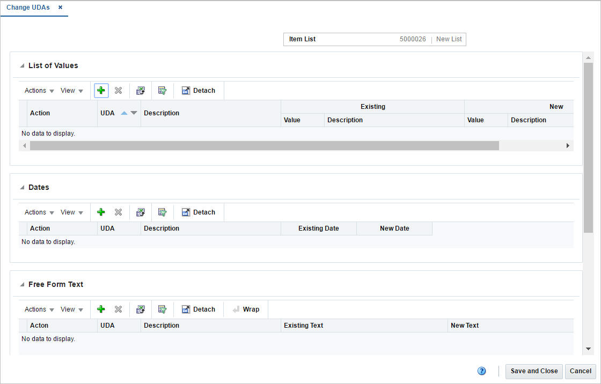Add a row in Free Form Text
601x384 pixels.
101,309
